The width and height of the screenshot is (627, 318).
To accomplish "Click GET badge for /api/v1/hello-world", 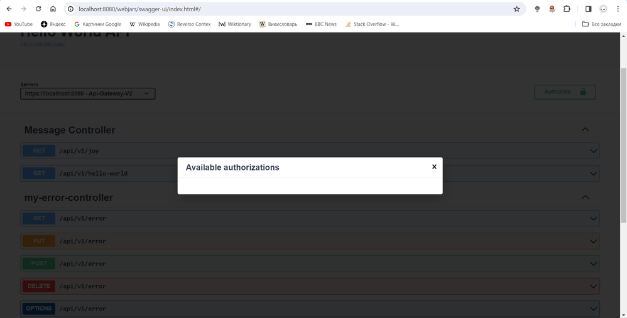I will point(39,173).
